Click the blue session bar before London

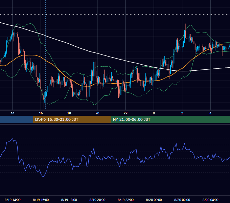pos(17,119)
